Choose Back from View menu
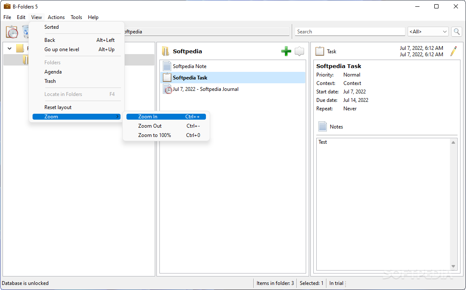Image resolution: width=466 pixels, height=290 pixels. click(77, 40)
